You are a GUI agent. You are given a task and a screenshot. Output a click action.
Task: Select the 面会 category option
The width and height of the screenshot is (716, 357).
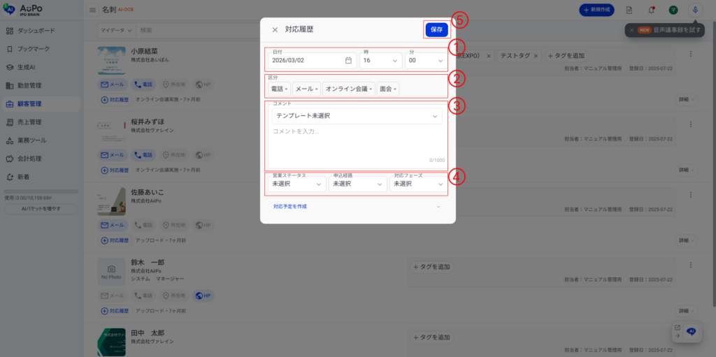[x=388, y=89]
